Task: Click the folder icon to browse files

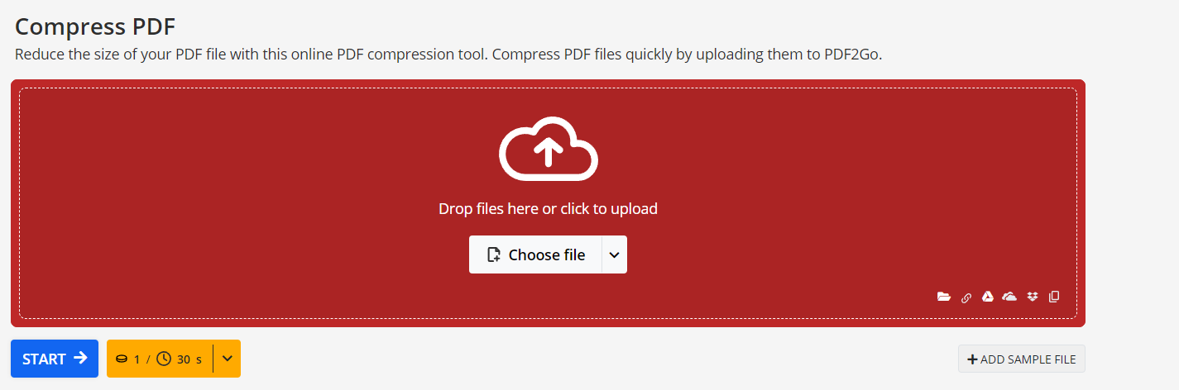Action: coord(944,297)
